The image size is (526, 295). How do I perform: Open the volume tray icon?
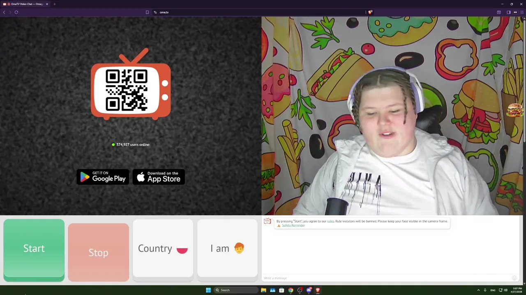505,290
